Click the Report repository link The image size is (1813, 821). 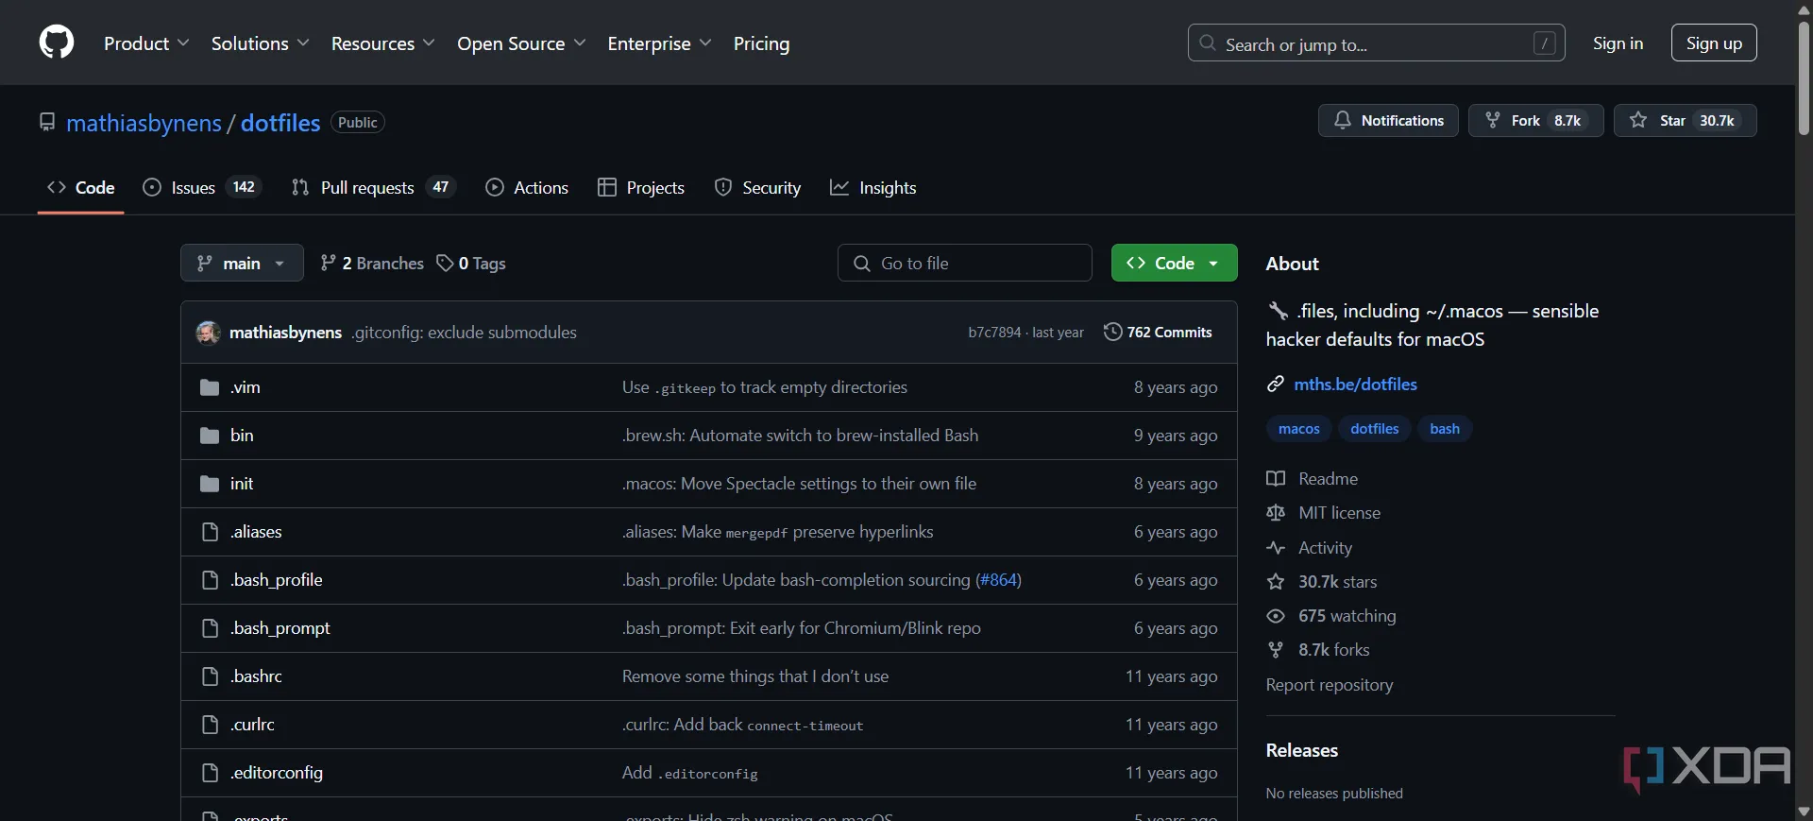[1330, 685]
